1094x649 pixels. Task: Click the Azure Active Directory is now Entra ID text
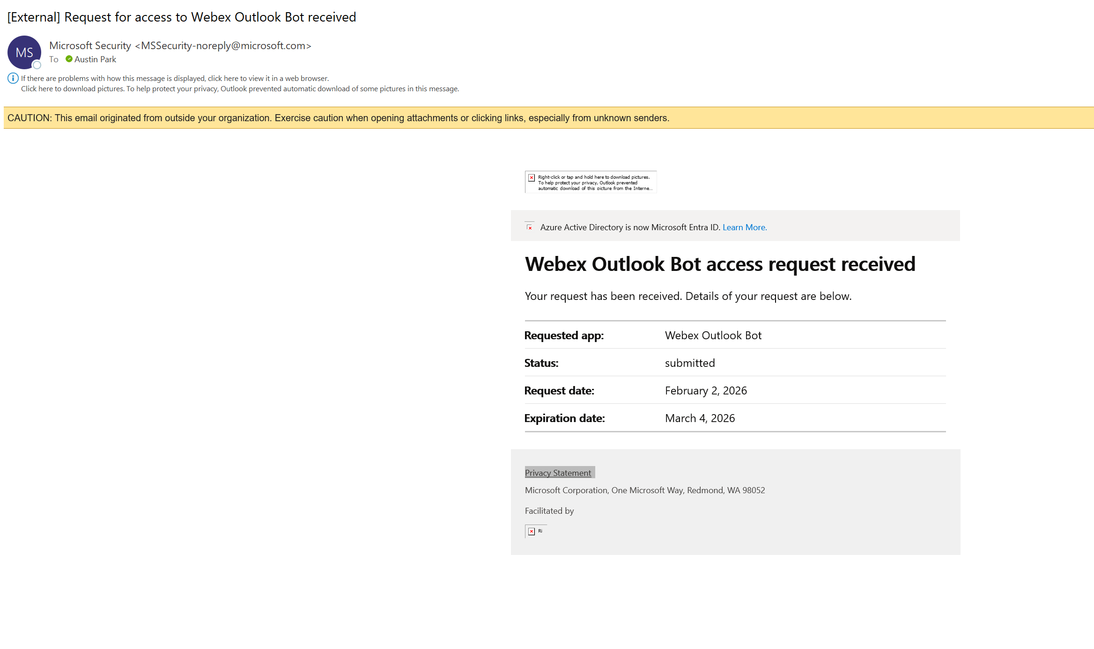[x=630, y=227]
